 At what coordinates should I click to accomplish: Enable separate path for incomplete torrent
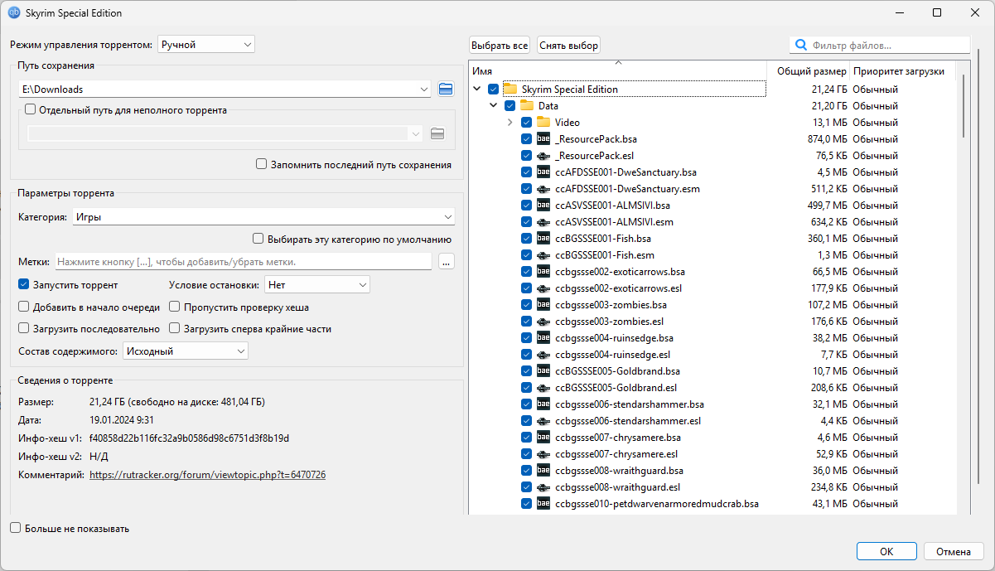point(31,109)
